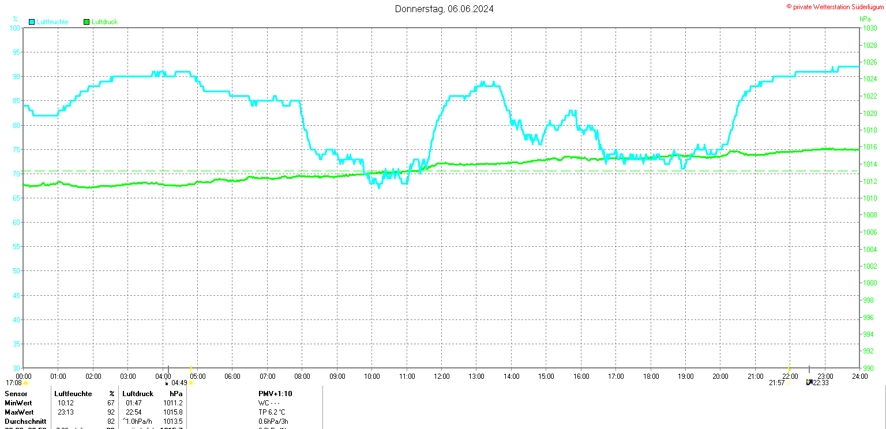The image size is (886, 429).
Task: Click the small blue marker before 04:49
Action: tap(167, 383)
